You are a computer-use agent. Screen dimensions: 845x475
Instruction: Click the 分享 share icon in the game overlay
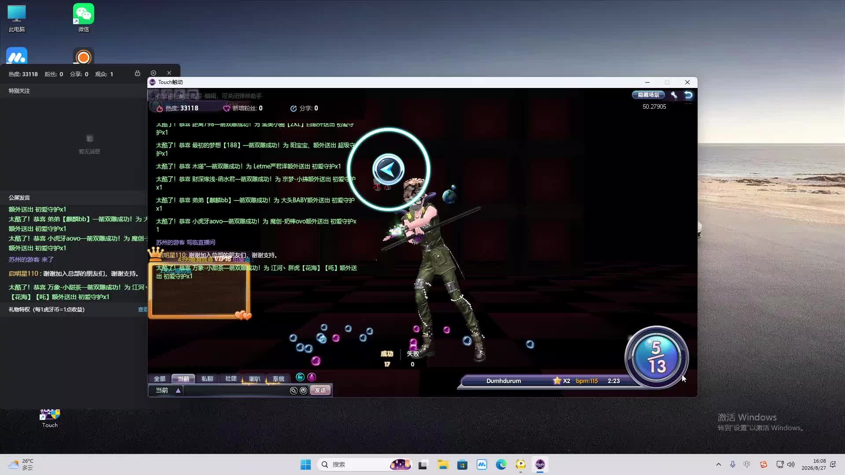[294, 108]
